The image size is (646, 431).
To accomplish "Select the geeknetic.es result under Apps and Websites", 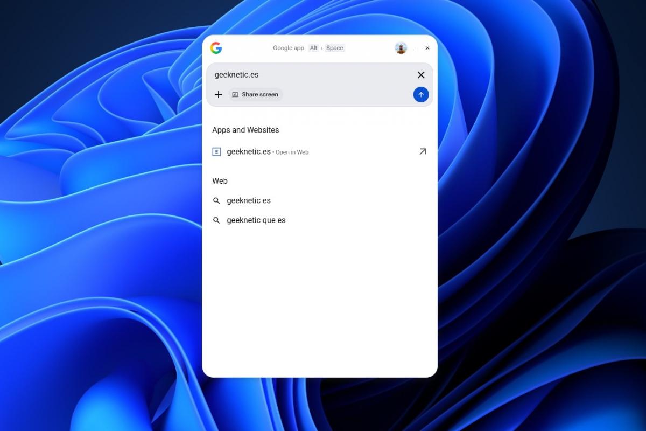I will 248,151.
